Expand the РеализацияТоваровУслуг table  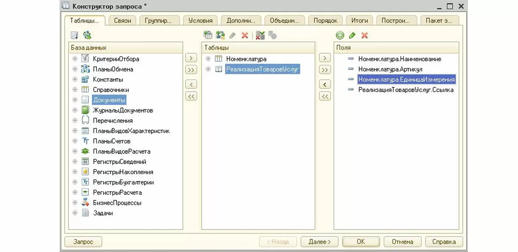208,69
